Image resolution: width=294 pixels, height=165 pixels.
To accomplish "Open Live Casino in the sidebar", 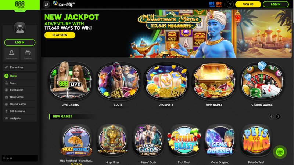I will coord(20,90).
